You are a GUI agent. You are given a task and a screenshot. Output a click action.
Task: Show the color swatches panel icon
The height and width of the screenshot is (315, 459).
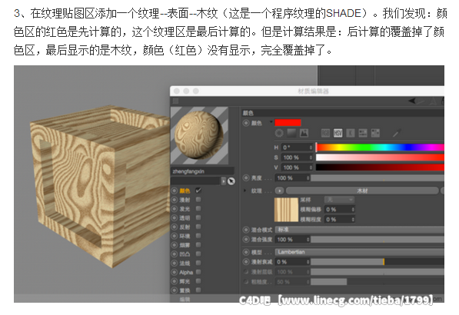[x=375, y=134]
